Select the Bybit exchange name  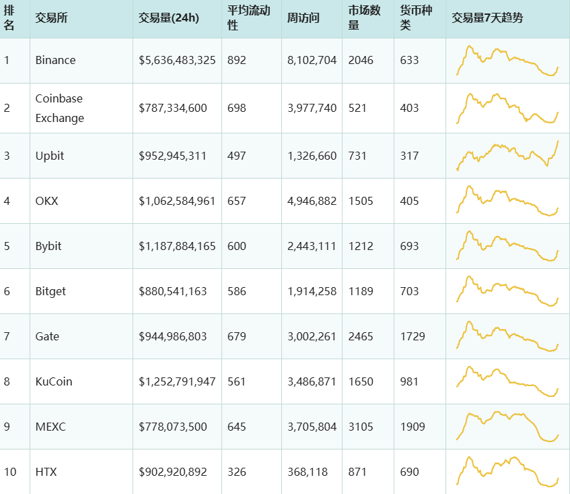click(48, 246)
